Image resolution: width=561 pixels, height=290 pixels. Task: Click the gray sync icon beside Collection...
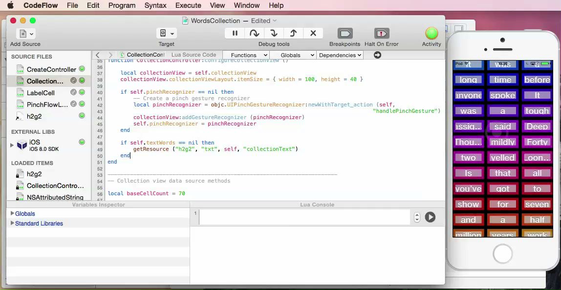[x=73, y=81]
